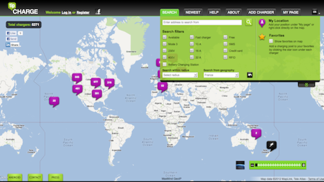Click the Facebook Like button
This screenshot has width=324, height=182.
pos(11,33)
